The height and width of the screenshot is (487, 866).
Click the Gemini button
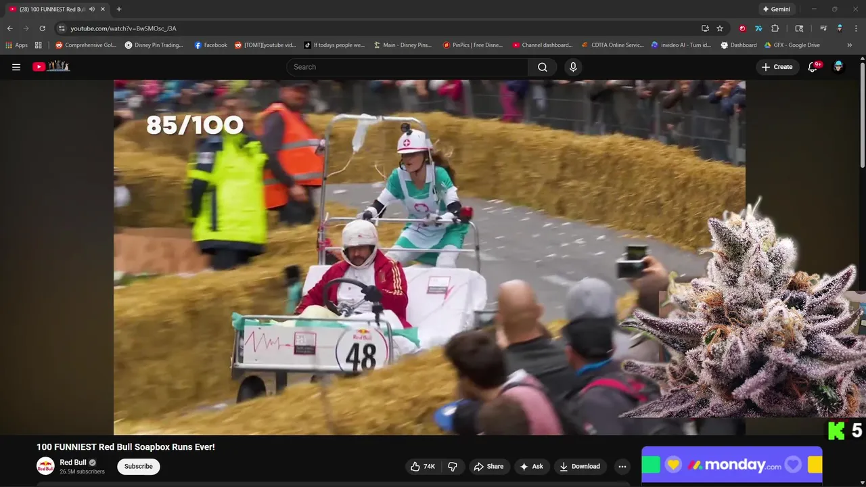pos(776,9)
